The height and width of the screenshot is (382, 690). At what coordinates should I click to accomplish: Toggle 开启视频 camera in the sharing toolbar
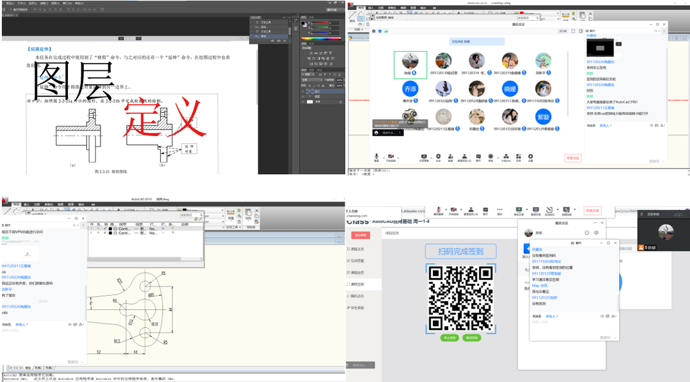(x=453, y=211)
